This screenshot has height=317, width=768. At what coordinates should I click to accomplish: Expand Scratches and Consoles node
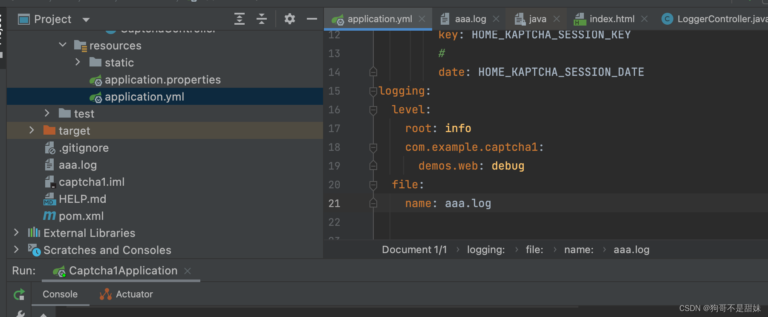17,249
